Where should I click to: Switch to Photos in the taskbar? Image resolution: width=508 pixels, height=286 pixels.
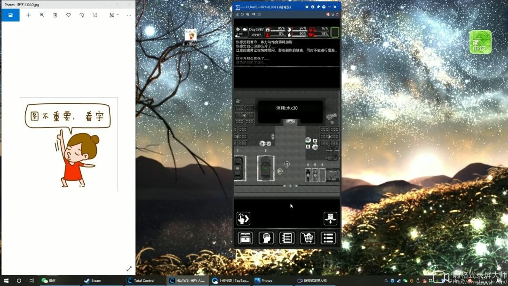point(273,280)
